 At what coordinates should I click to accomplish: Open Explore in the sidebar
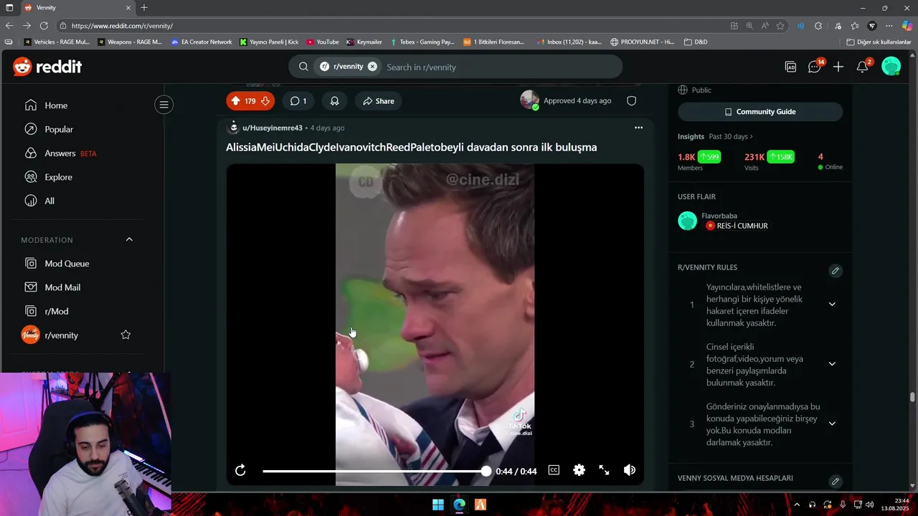coord(58,177)
